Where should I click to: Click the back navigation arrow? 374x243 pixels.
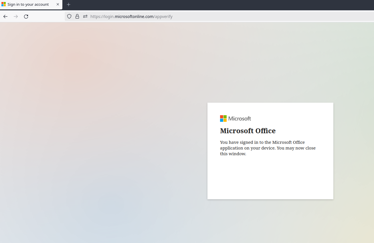[5, 16]
